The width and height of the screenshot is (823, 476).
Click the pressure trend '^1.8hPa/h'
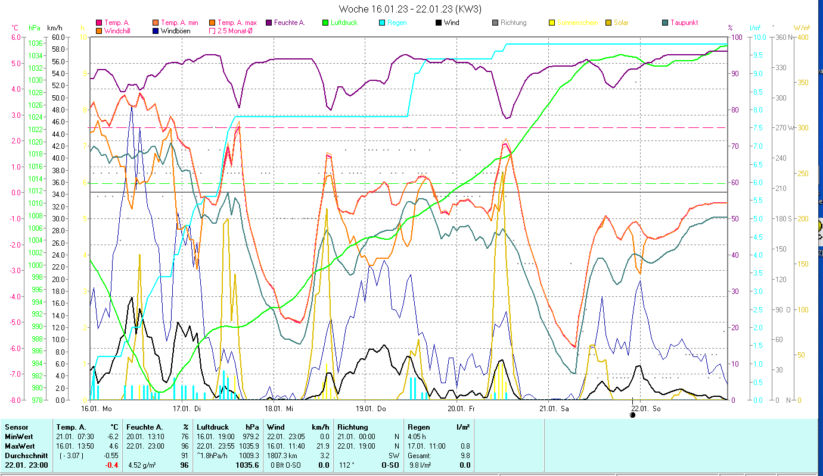click(x=212, y=456)
